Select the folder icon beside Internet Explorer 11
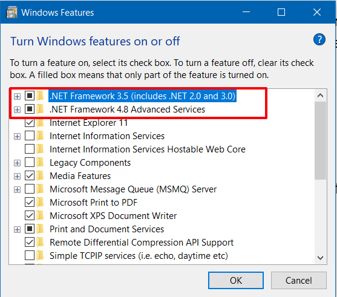337x297 pixels. click(x=40, y=123)
